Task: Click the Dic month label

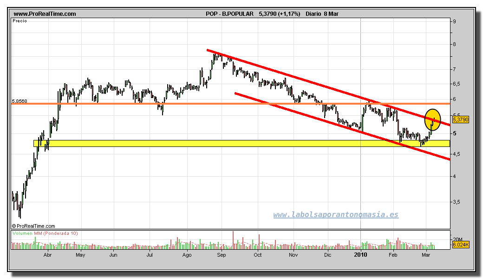Action: click(x=328, y=255)
